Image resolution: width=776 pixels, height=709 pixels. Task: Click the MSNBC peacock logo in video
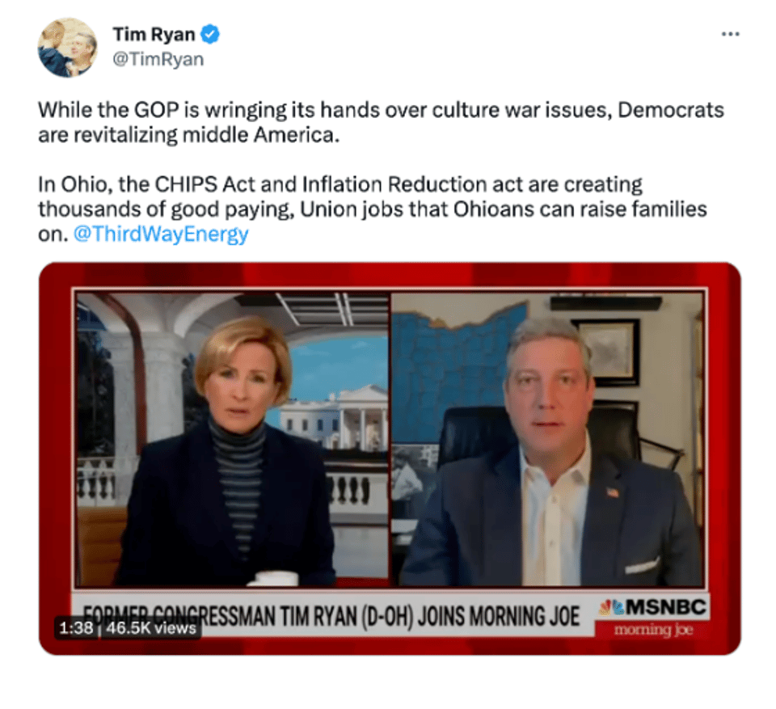point(612,607)
